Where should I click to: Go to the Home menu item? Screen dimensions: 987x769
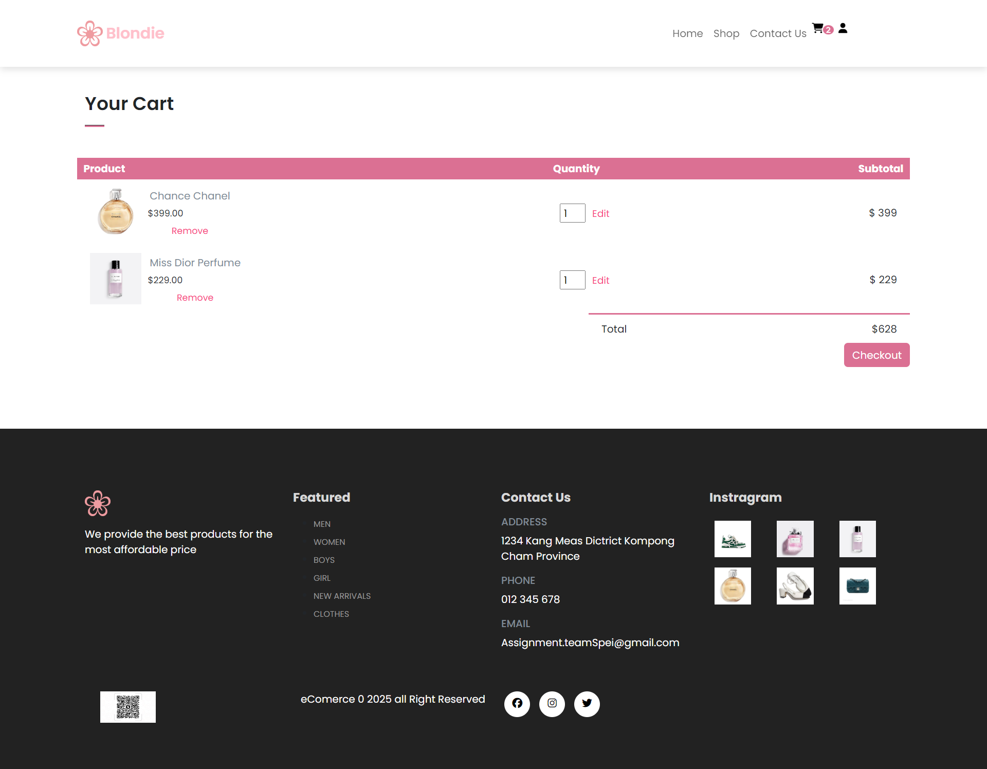point(687,33)
